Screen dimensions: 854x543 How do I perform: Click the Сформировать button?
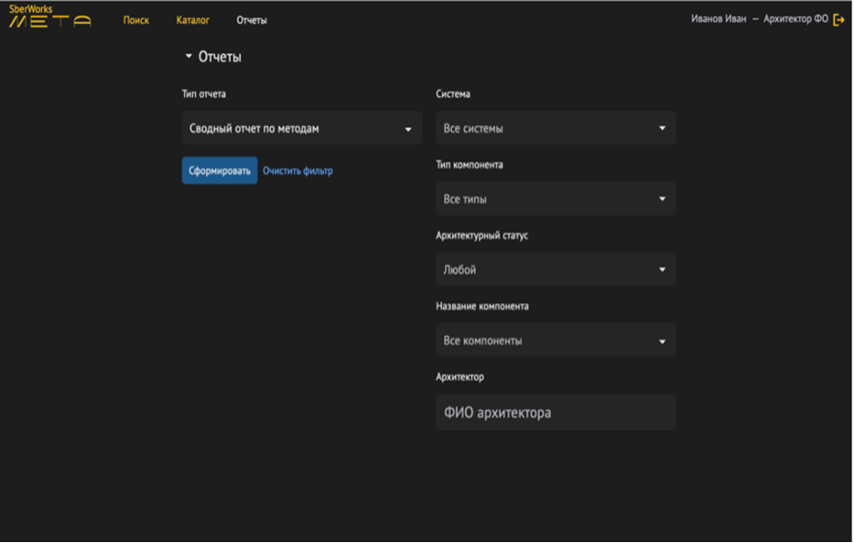pyautogui.click(x=220, y=170)
